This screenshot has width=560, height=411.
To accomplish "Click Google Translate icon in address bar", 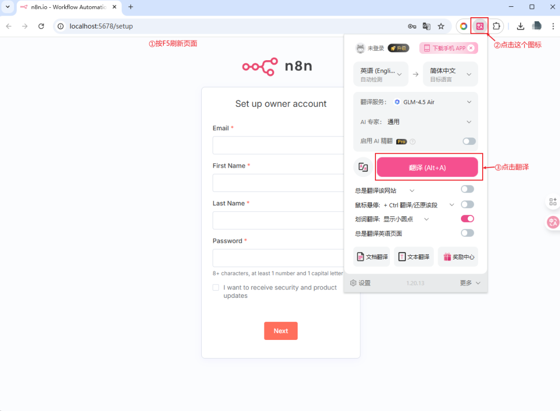I will pos(426,26).
